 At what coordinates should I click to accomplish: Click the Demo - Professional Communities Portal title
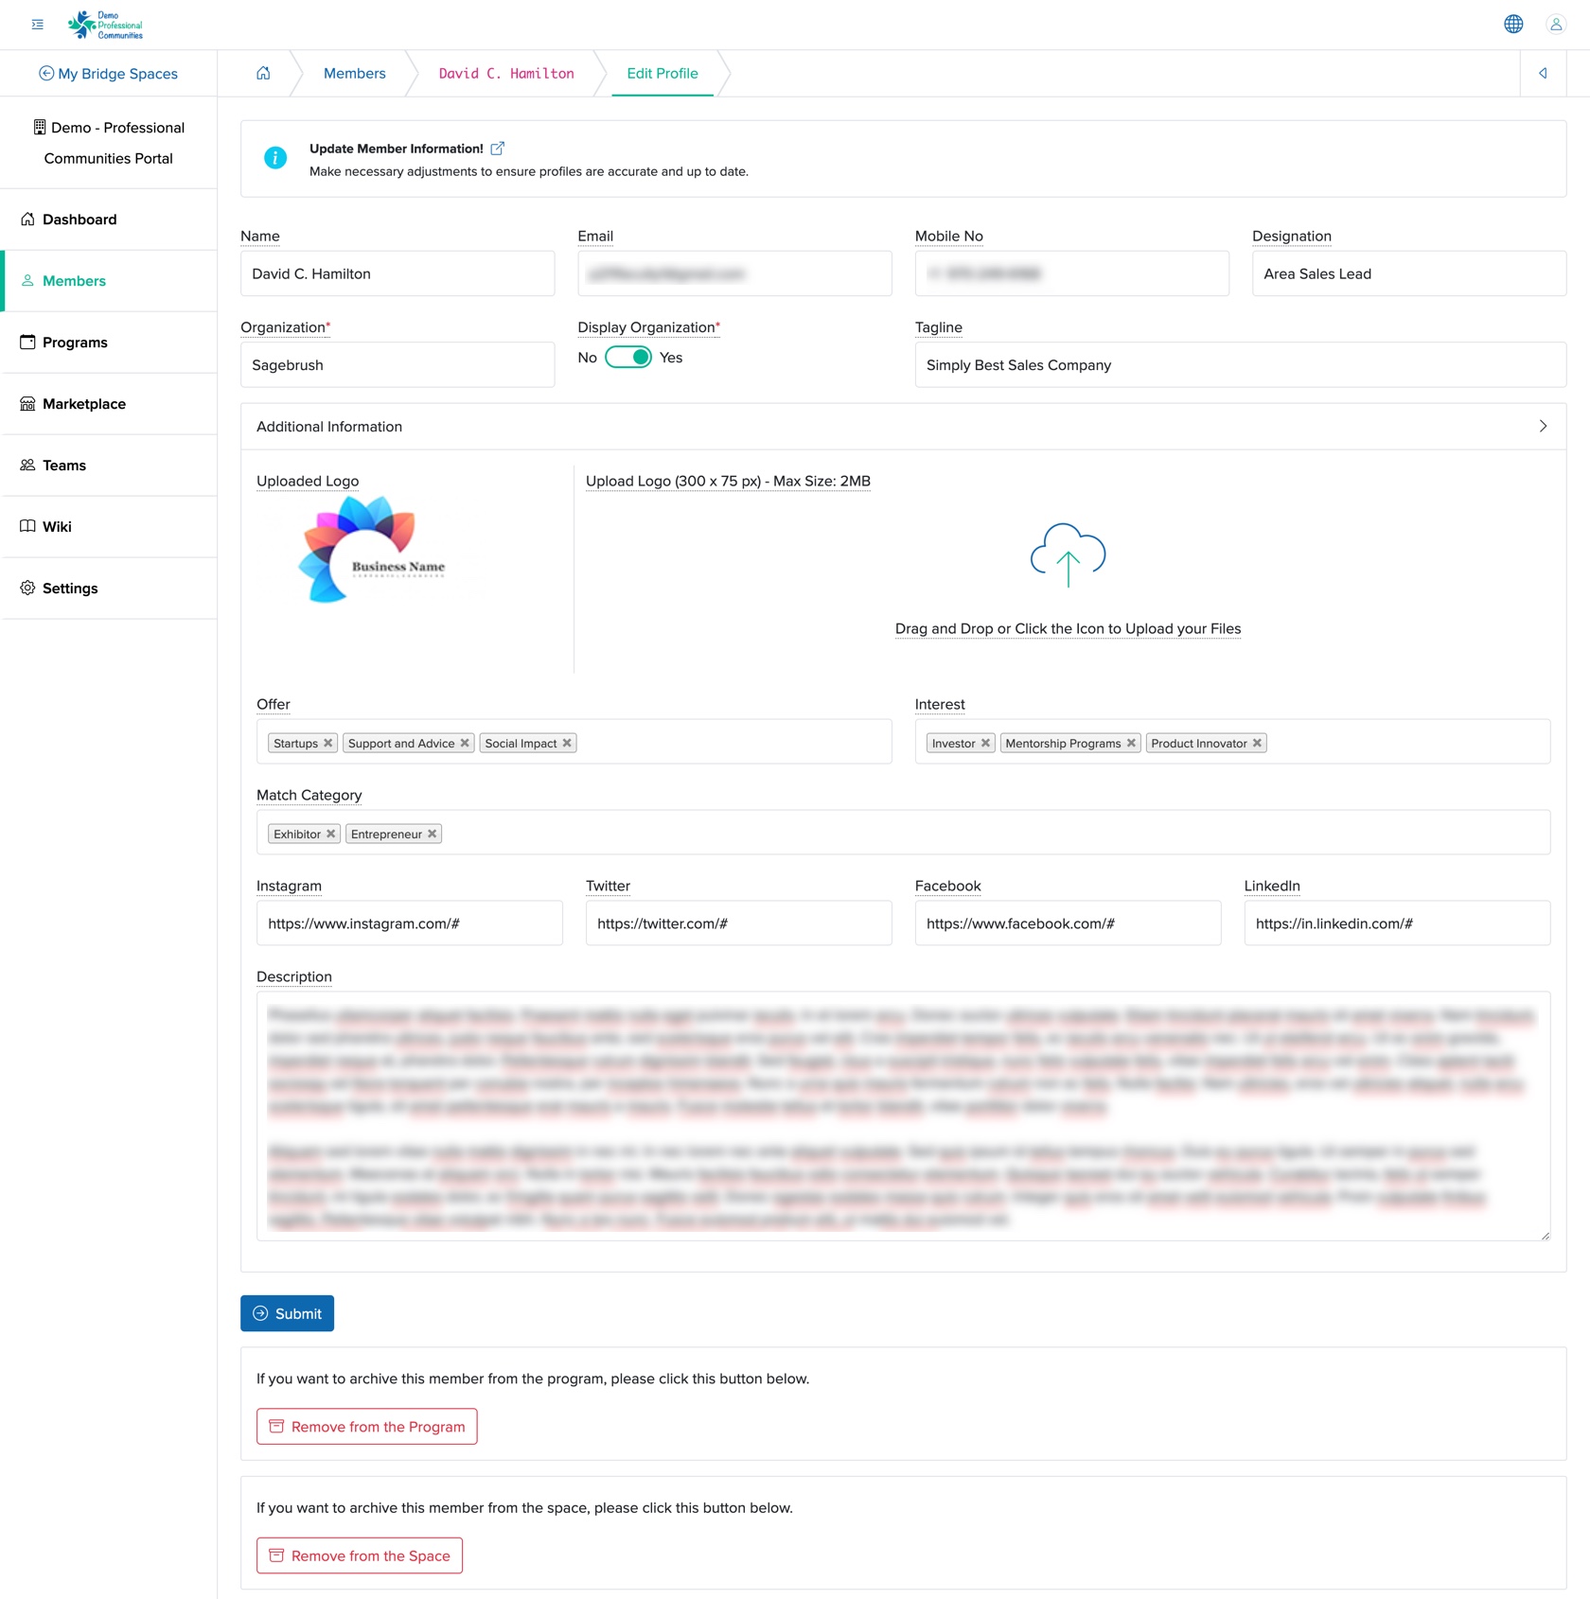(109, 143)
